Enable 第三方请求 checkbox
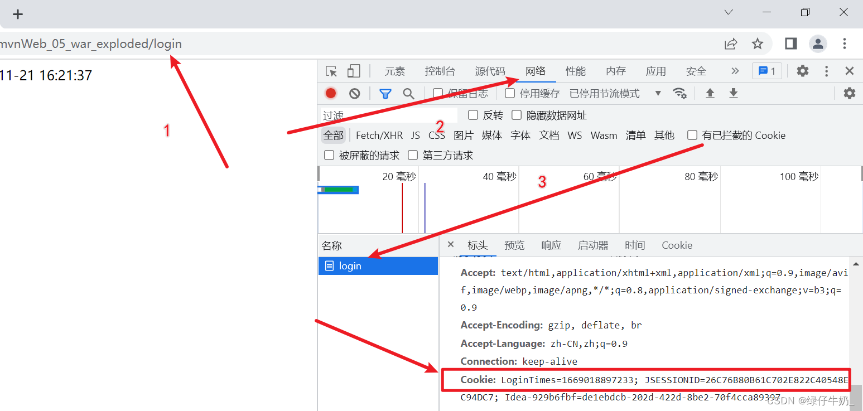Image resolution: width=863 pixels, height=411 pixels. tap(413, 155)
